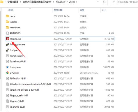
Task: Select fzshellext_64.dll file name
Action: (18, 61)
